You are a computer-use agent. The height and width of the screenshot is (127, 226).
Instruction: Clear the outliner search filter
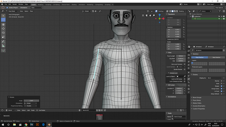pyautogui.click(x=210, y=11)
